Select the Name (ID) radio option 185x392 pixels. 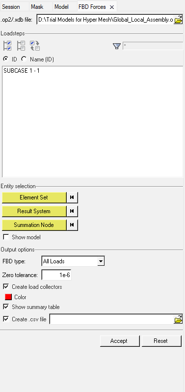24,59
